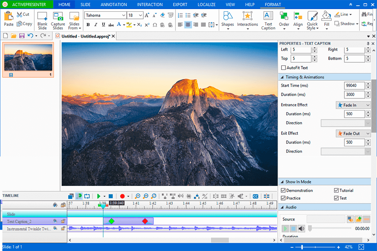Click the Cut scissors icon

click(20, 15)
